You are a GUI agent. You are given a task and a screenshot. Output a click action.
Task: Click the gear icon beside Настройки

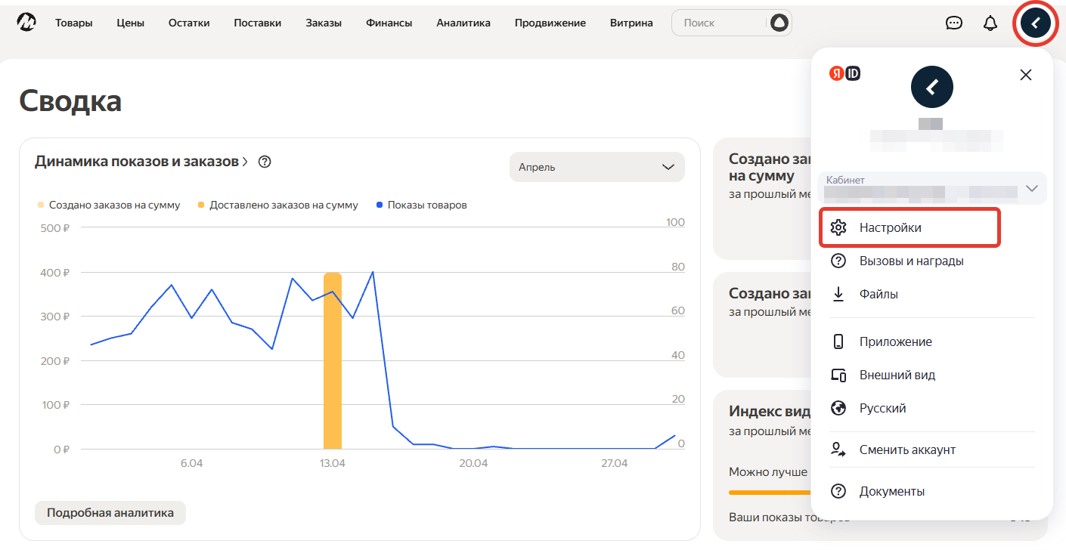point(838,227)
